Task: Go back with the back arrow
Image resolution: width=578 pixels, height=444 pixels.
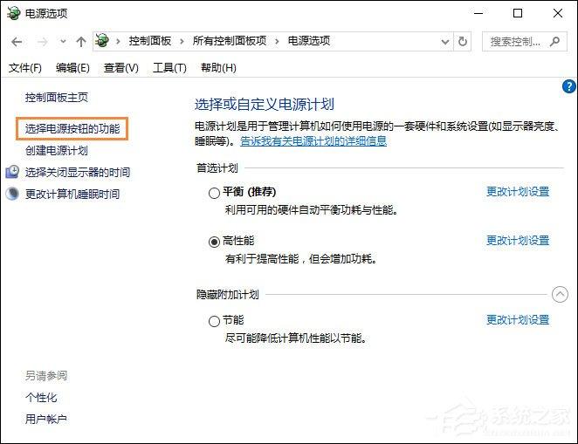Action: 17,42
